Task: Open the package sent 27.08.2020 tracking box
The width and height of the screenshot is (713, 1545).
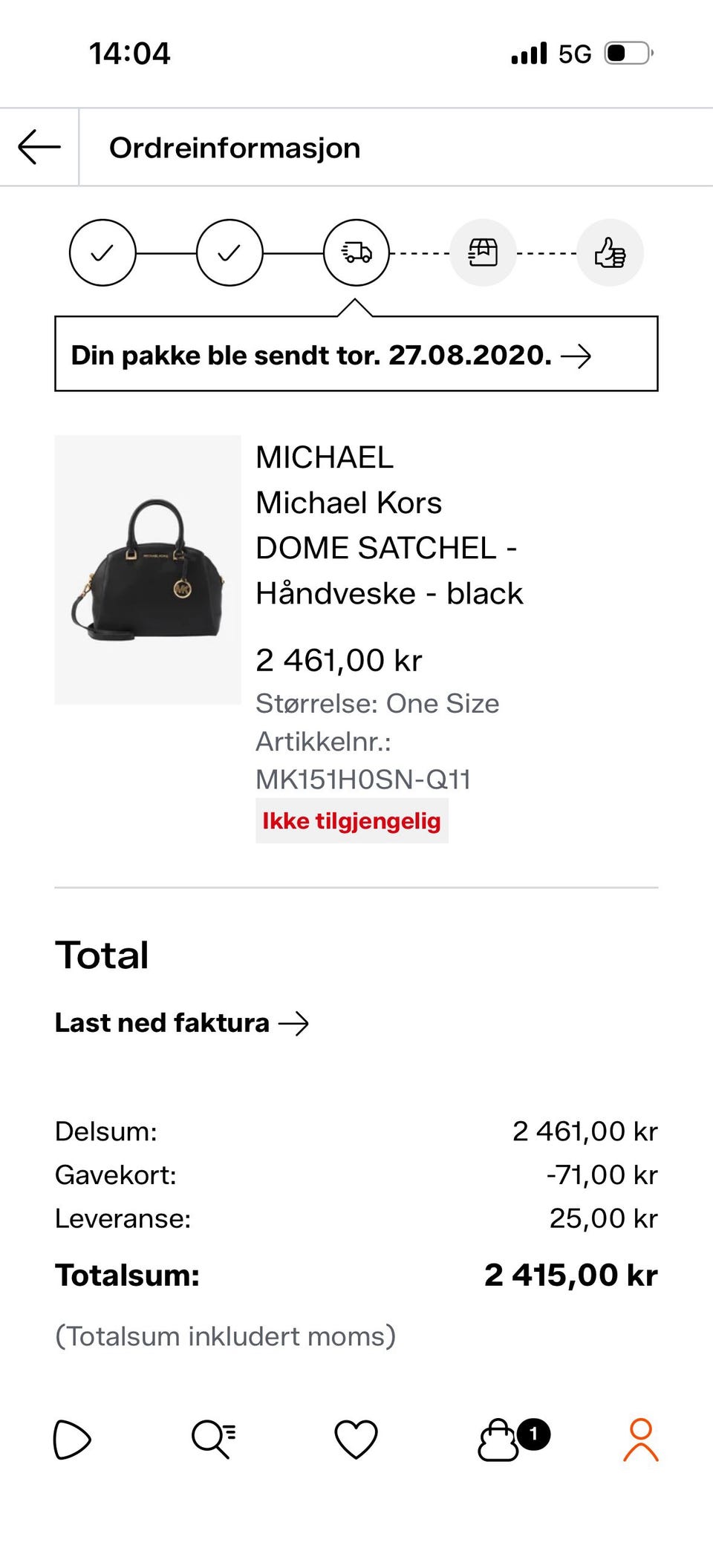Action: [356, 354]
